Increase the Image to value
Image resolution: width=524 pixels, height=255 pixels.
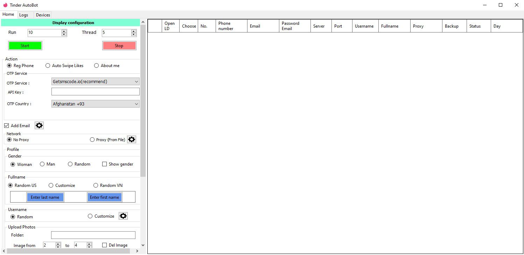(89, 244)
